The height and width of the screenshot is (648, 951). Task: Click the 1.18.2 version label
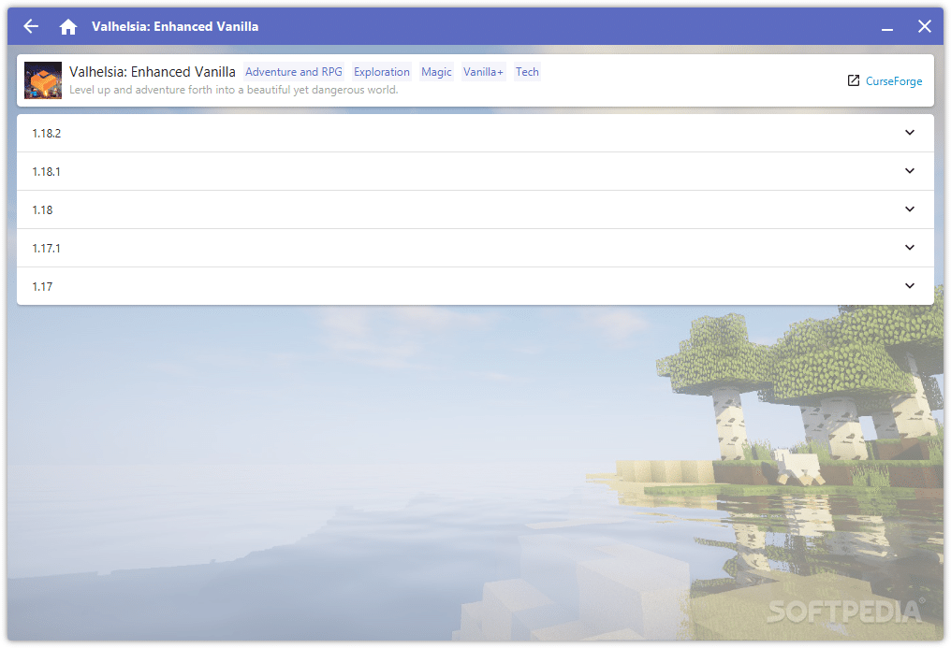(47, 133)
